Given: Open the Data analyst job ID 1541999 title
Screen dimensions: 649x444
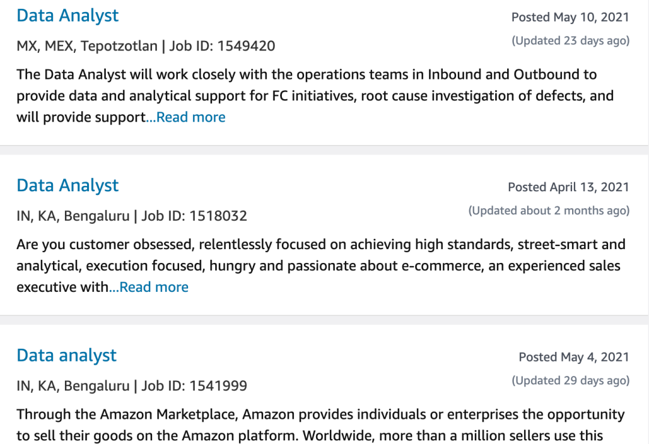Looking at the screenshot, I should tap(66, 356).
